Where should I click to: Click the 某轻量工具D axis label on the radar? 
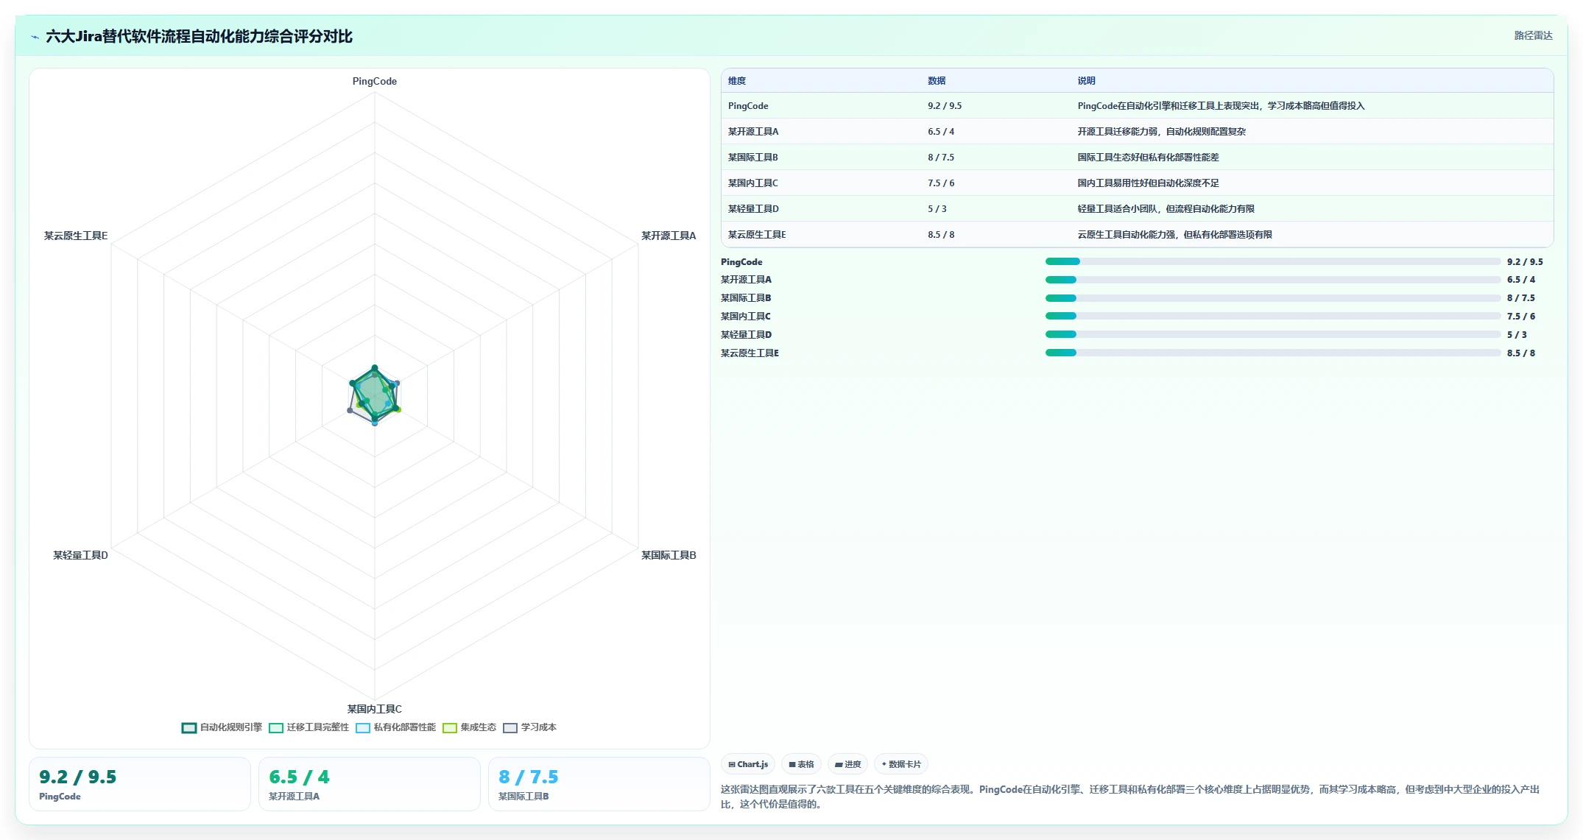pos(80,555)
